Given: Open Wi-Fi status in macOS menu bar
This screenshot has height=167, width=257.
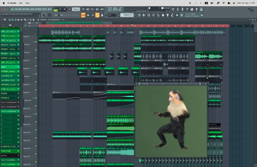Looking at the screenshot, I should tap(224, 3).
